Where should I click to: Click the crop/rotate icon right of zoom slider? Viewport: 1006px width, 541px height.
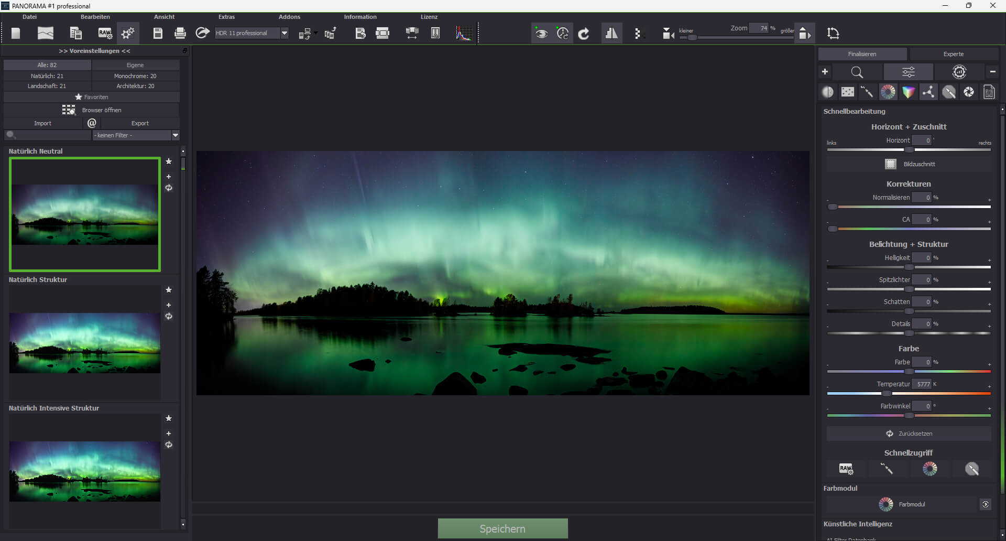pos(833,34)
